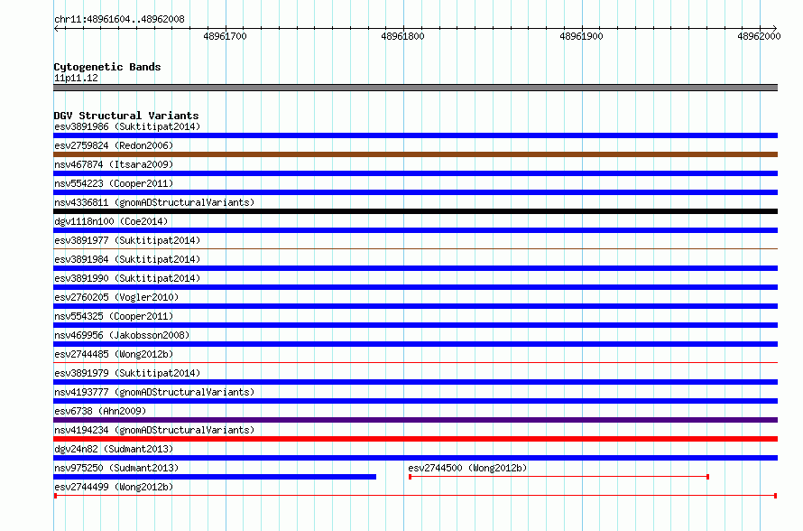Open nsv4194234 gnomAD structural variant
The width and height of the screenshot is (803, 531).
[154, 430]
